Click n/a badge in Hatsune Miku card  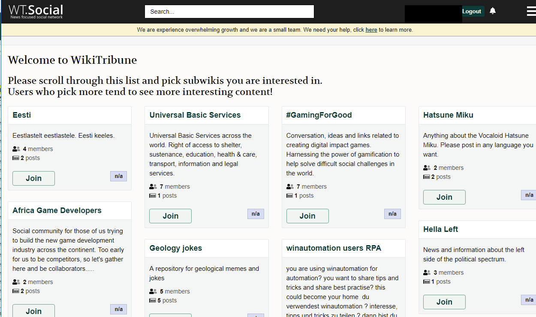click(x=529, y=195)
